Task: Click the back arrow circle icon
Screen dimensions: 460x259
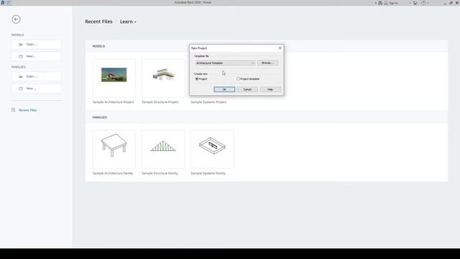Action: pyautogui.click(x=16, y=19)
